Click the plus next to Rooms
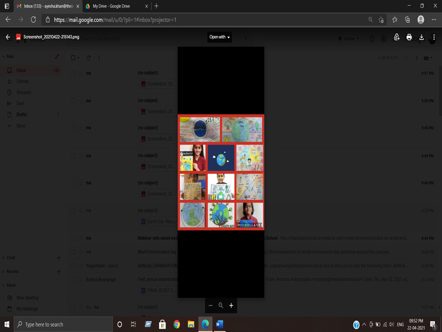The width and height of the screenshot is (442, 332). click(59, 271)
